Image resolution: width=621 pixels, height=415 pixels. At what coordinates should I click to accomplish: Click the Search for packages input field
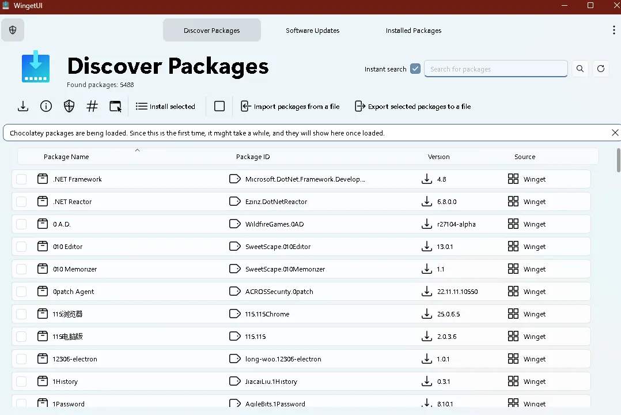point(495,69)
